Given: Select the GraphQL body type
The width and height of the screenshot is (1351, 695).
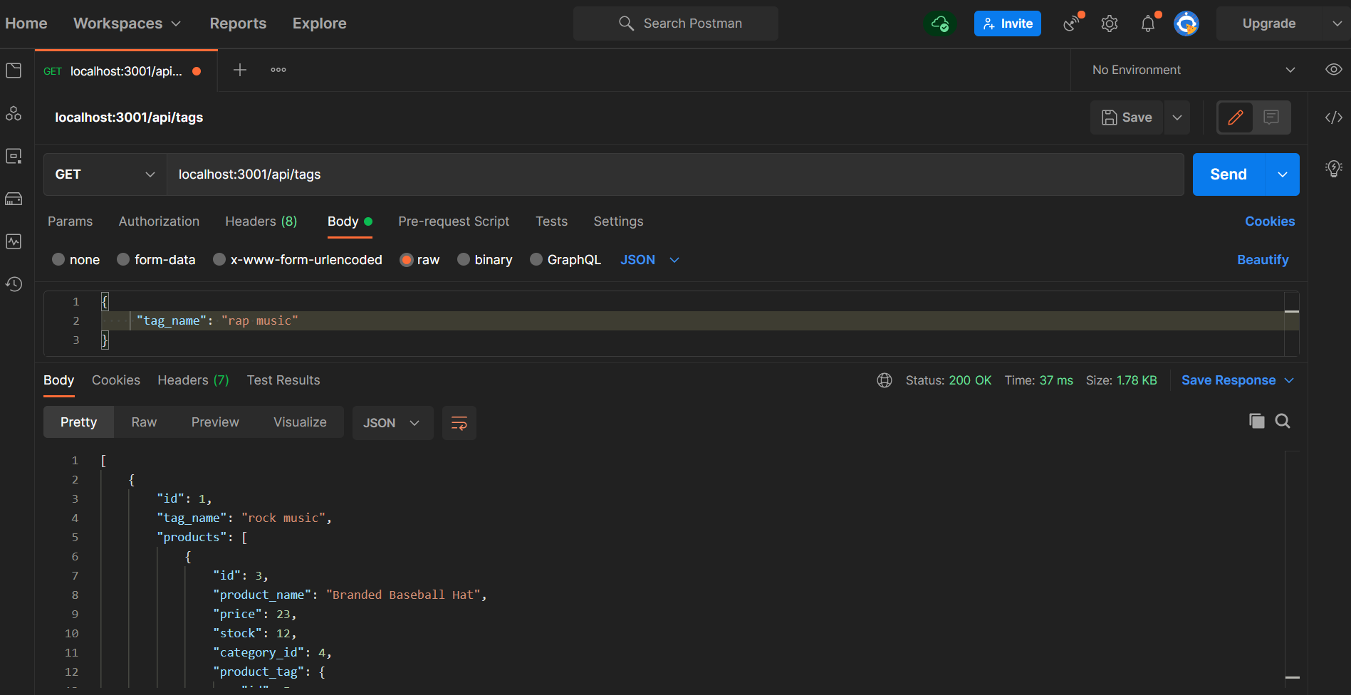Looking at the screenshot, I should click(x=536, y=260).
